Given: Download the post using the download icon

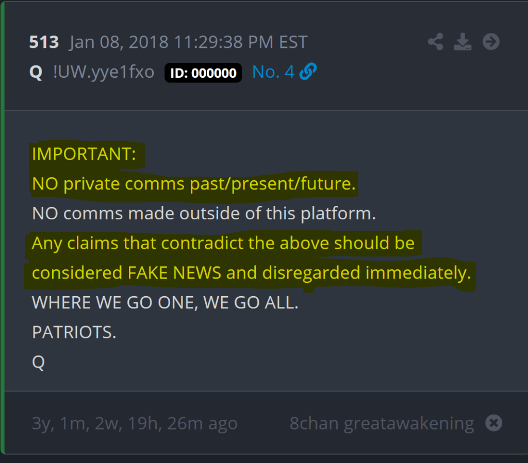Looking at the screenshot, I should pyautogui.click(x=463, y=42).
